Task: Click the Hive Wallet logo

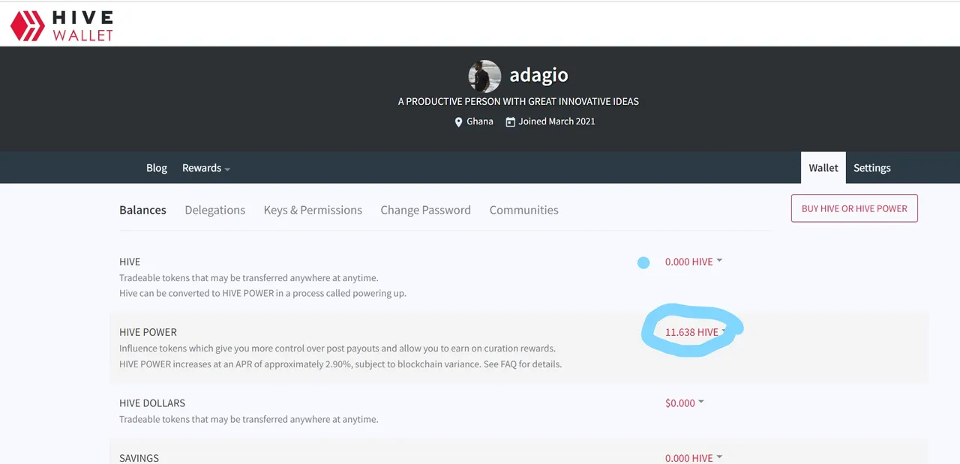Action: coord(61,25)
